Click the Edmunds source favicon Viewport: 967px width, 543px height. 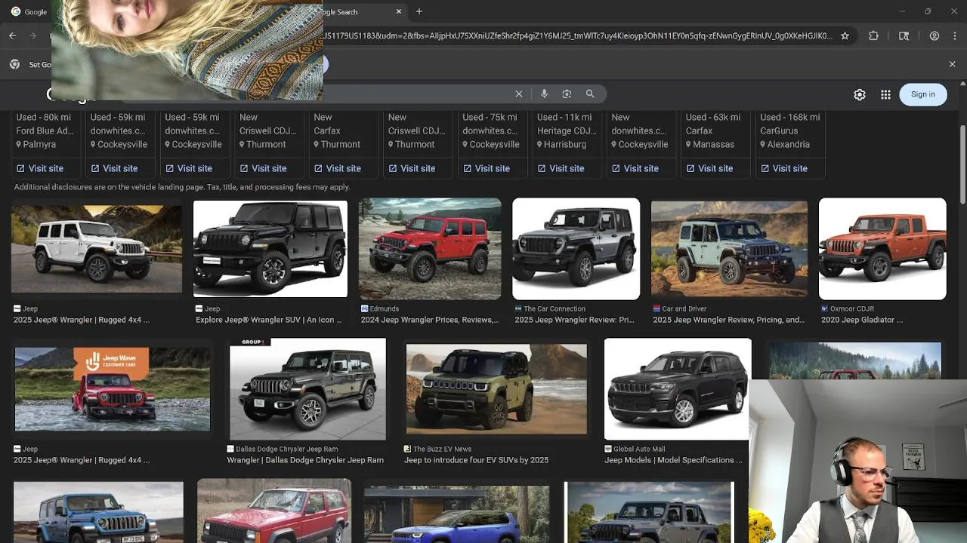tap(365, 308)
